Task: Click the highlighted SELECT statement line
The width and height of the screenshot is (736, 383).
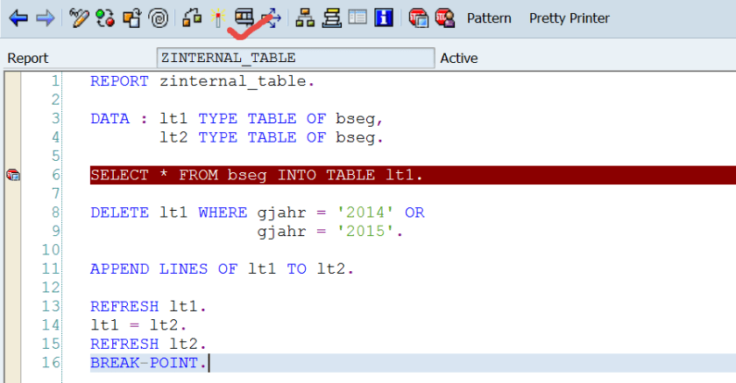Action: [413, 175]
